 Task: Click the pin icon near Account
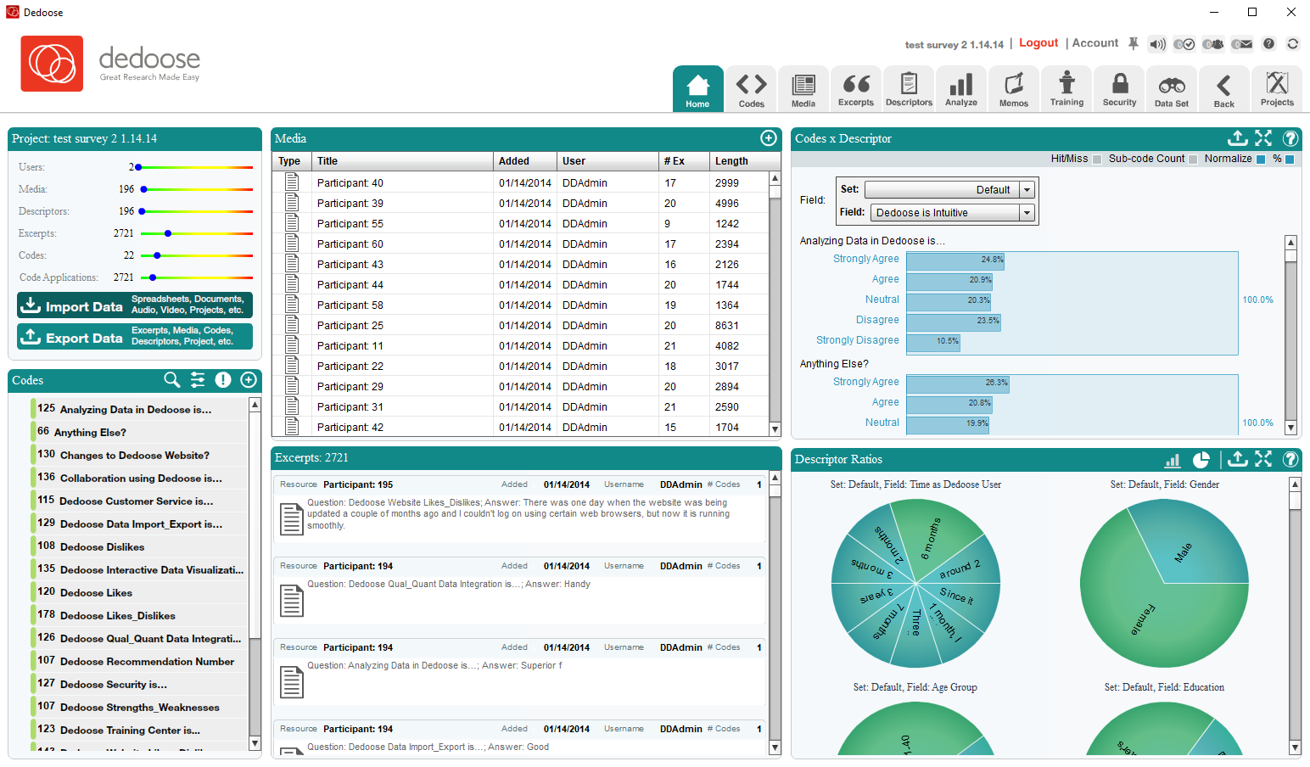(x=1134, y=43)
